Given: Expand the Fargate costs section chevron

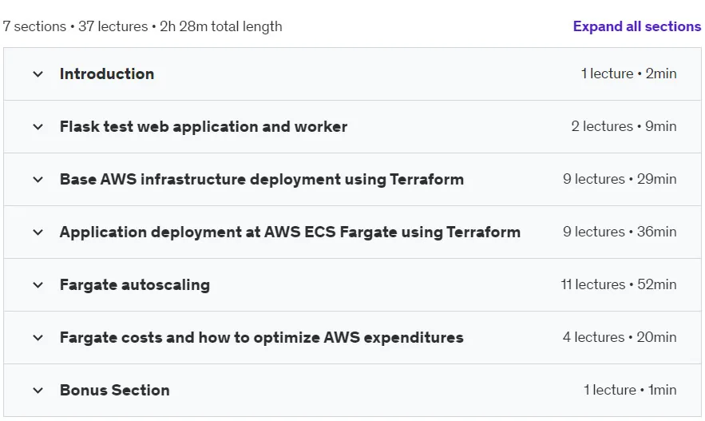Looking at the screenshot, I should tap(38, 337).
